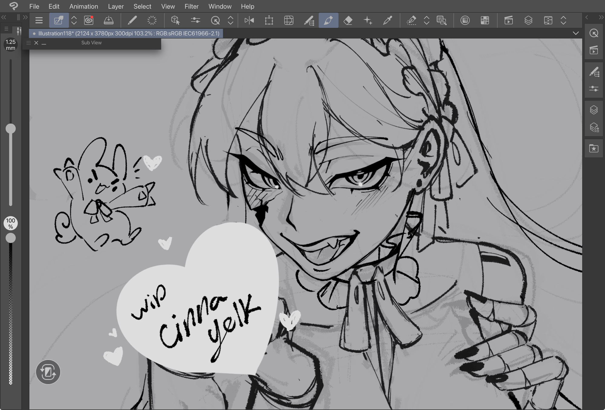
Task: Expand stepper arrows next to Layer Move tool
Action: click(x=231, y=21)
